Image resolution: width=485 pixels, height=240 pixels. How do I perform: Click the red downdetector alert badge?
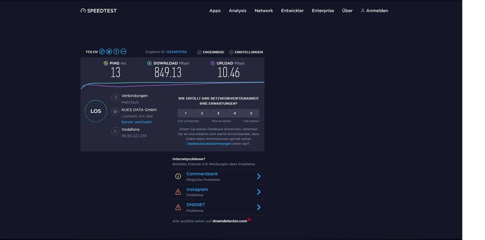click(249, 219)
